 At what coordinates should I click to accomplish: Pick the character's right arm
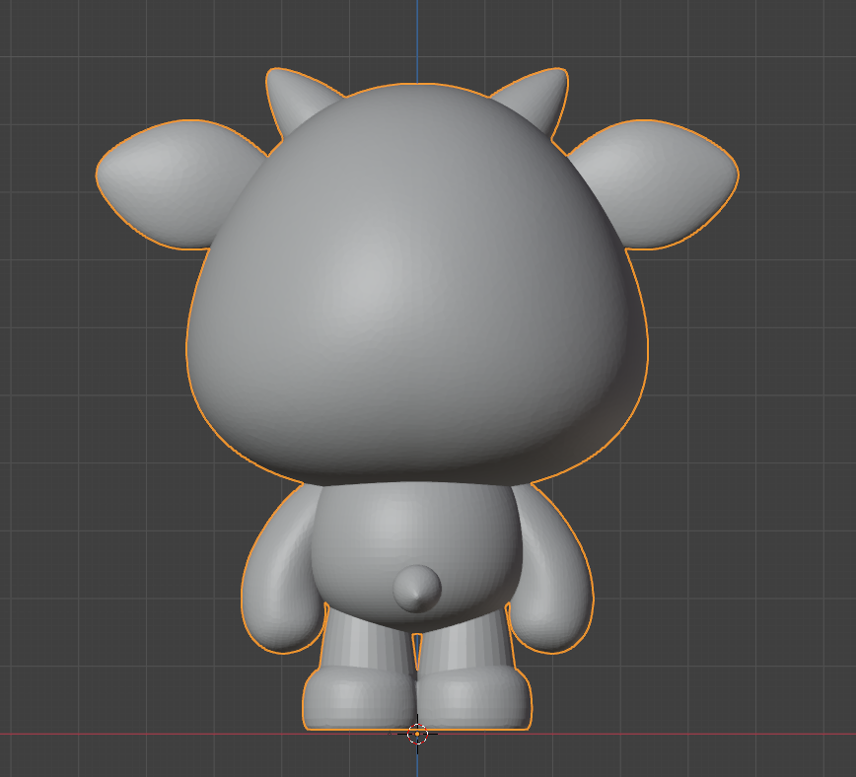(x=552, y=582)
